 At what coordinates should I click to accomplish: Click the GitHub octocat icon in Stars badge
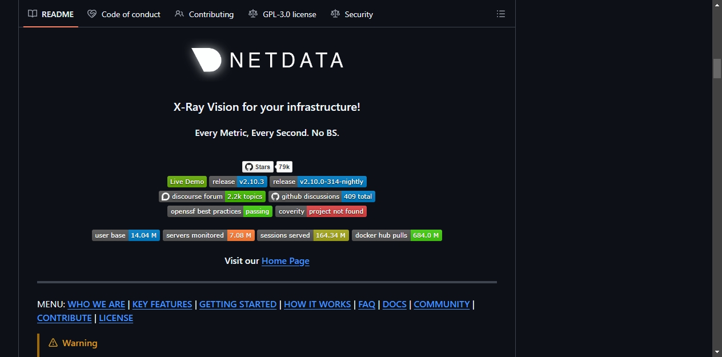point(248,167)
